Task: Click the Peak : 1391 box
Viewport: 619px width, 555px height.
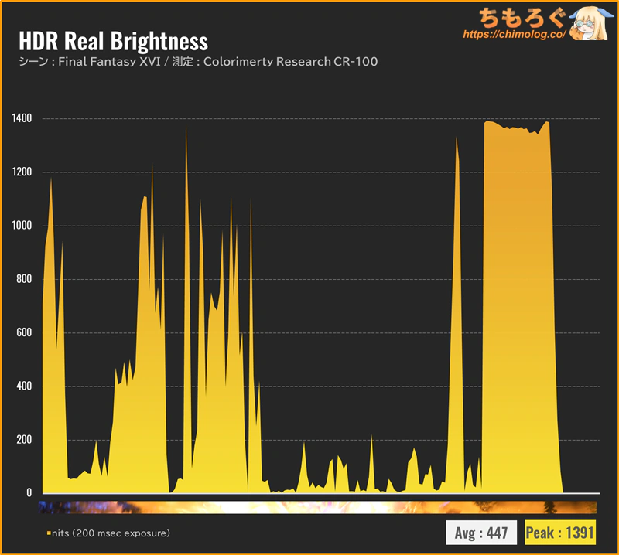Action: point(560,533)
